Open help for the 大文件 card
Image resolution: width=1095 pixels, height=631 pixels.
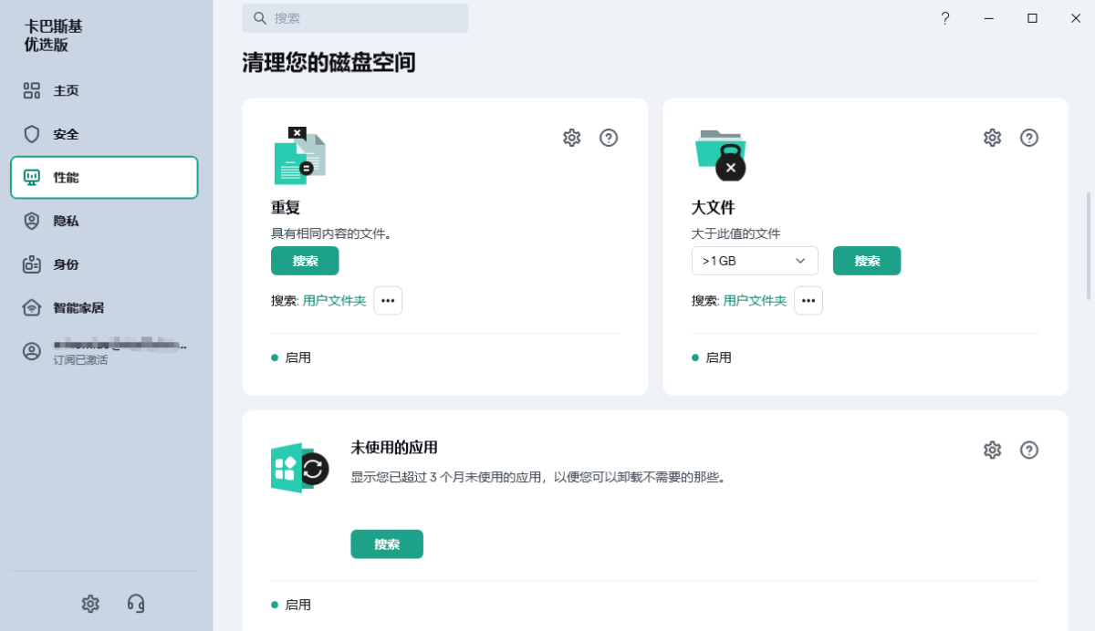1028,138
